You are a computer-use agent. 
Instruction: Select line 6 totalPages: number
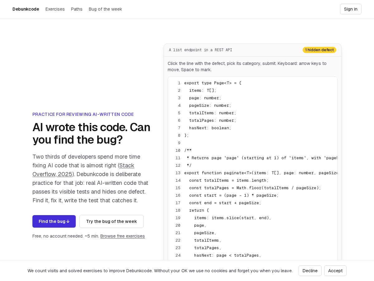pyautogui.click(x=252, y=121)
